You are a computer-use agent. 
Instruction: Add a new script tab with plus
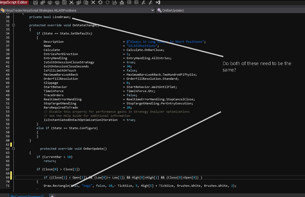[x=52, y=196]
